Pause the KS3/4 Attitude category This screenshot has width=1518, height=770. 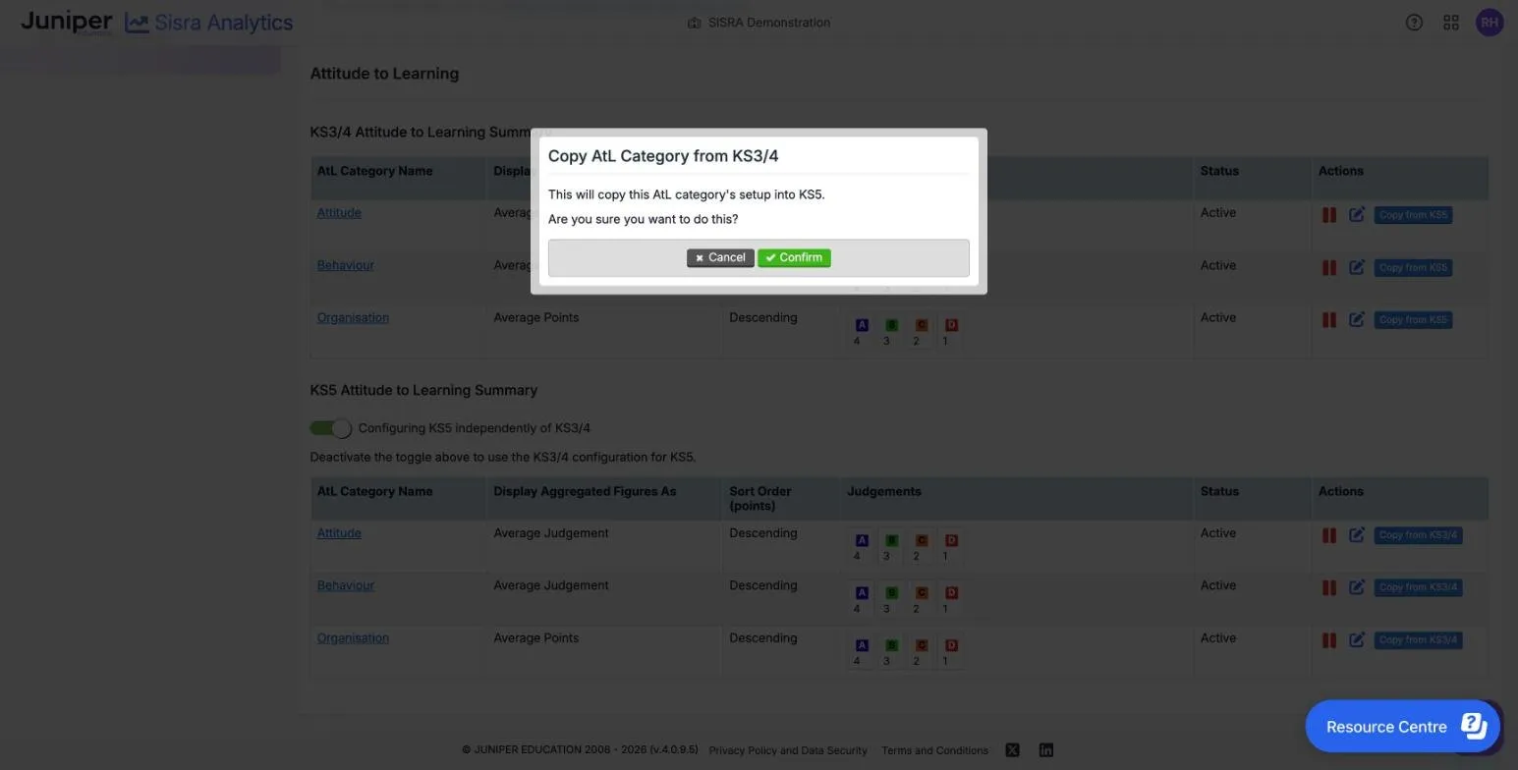point(1328,214)
